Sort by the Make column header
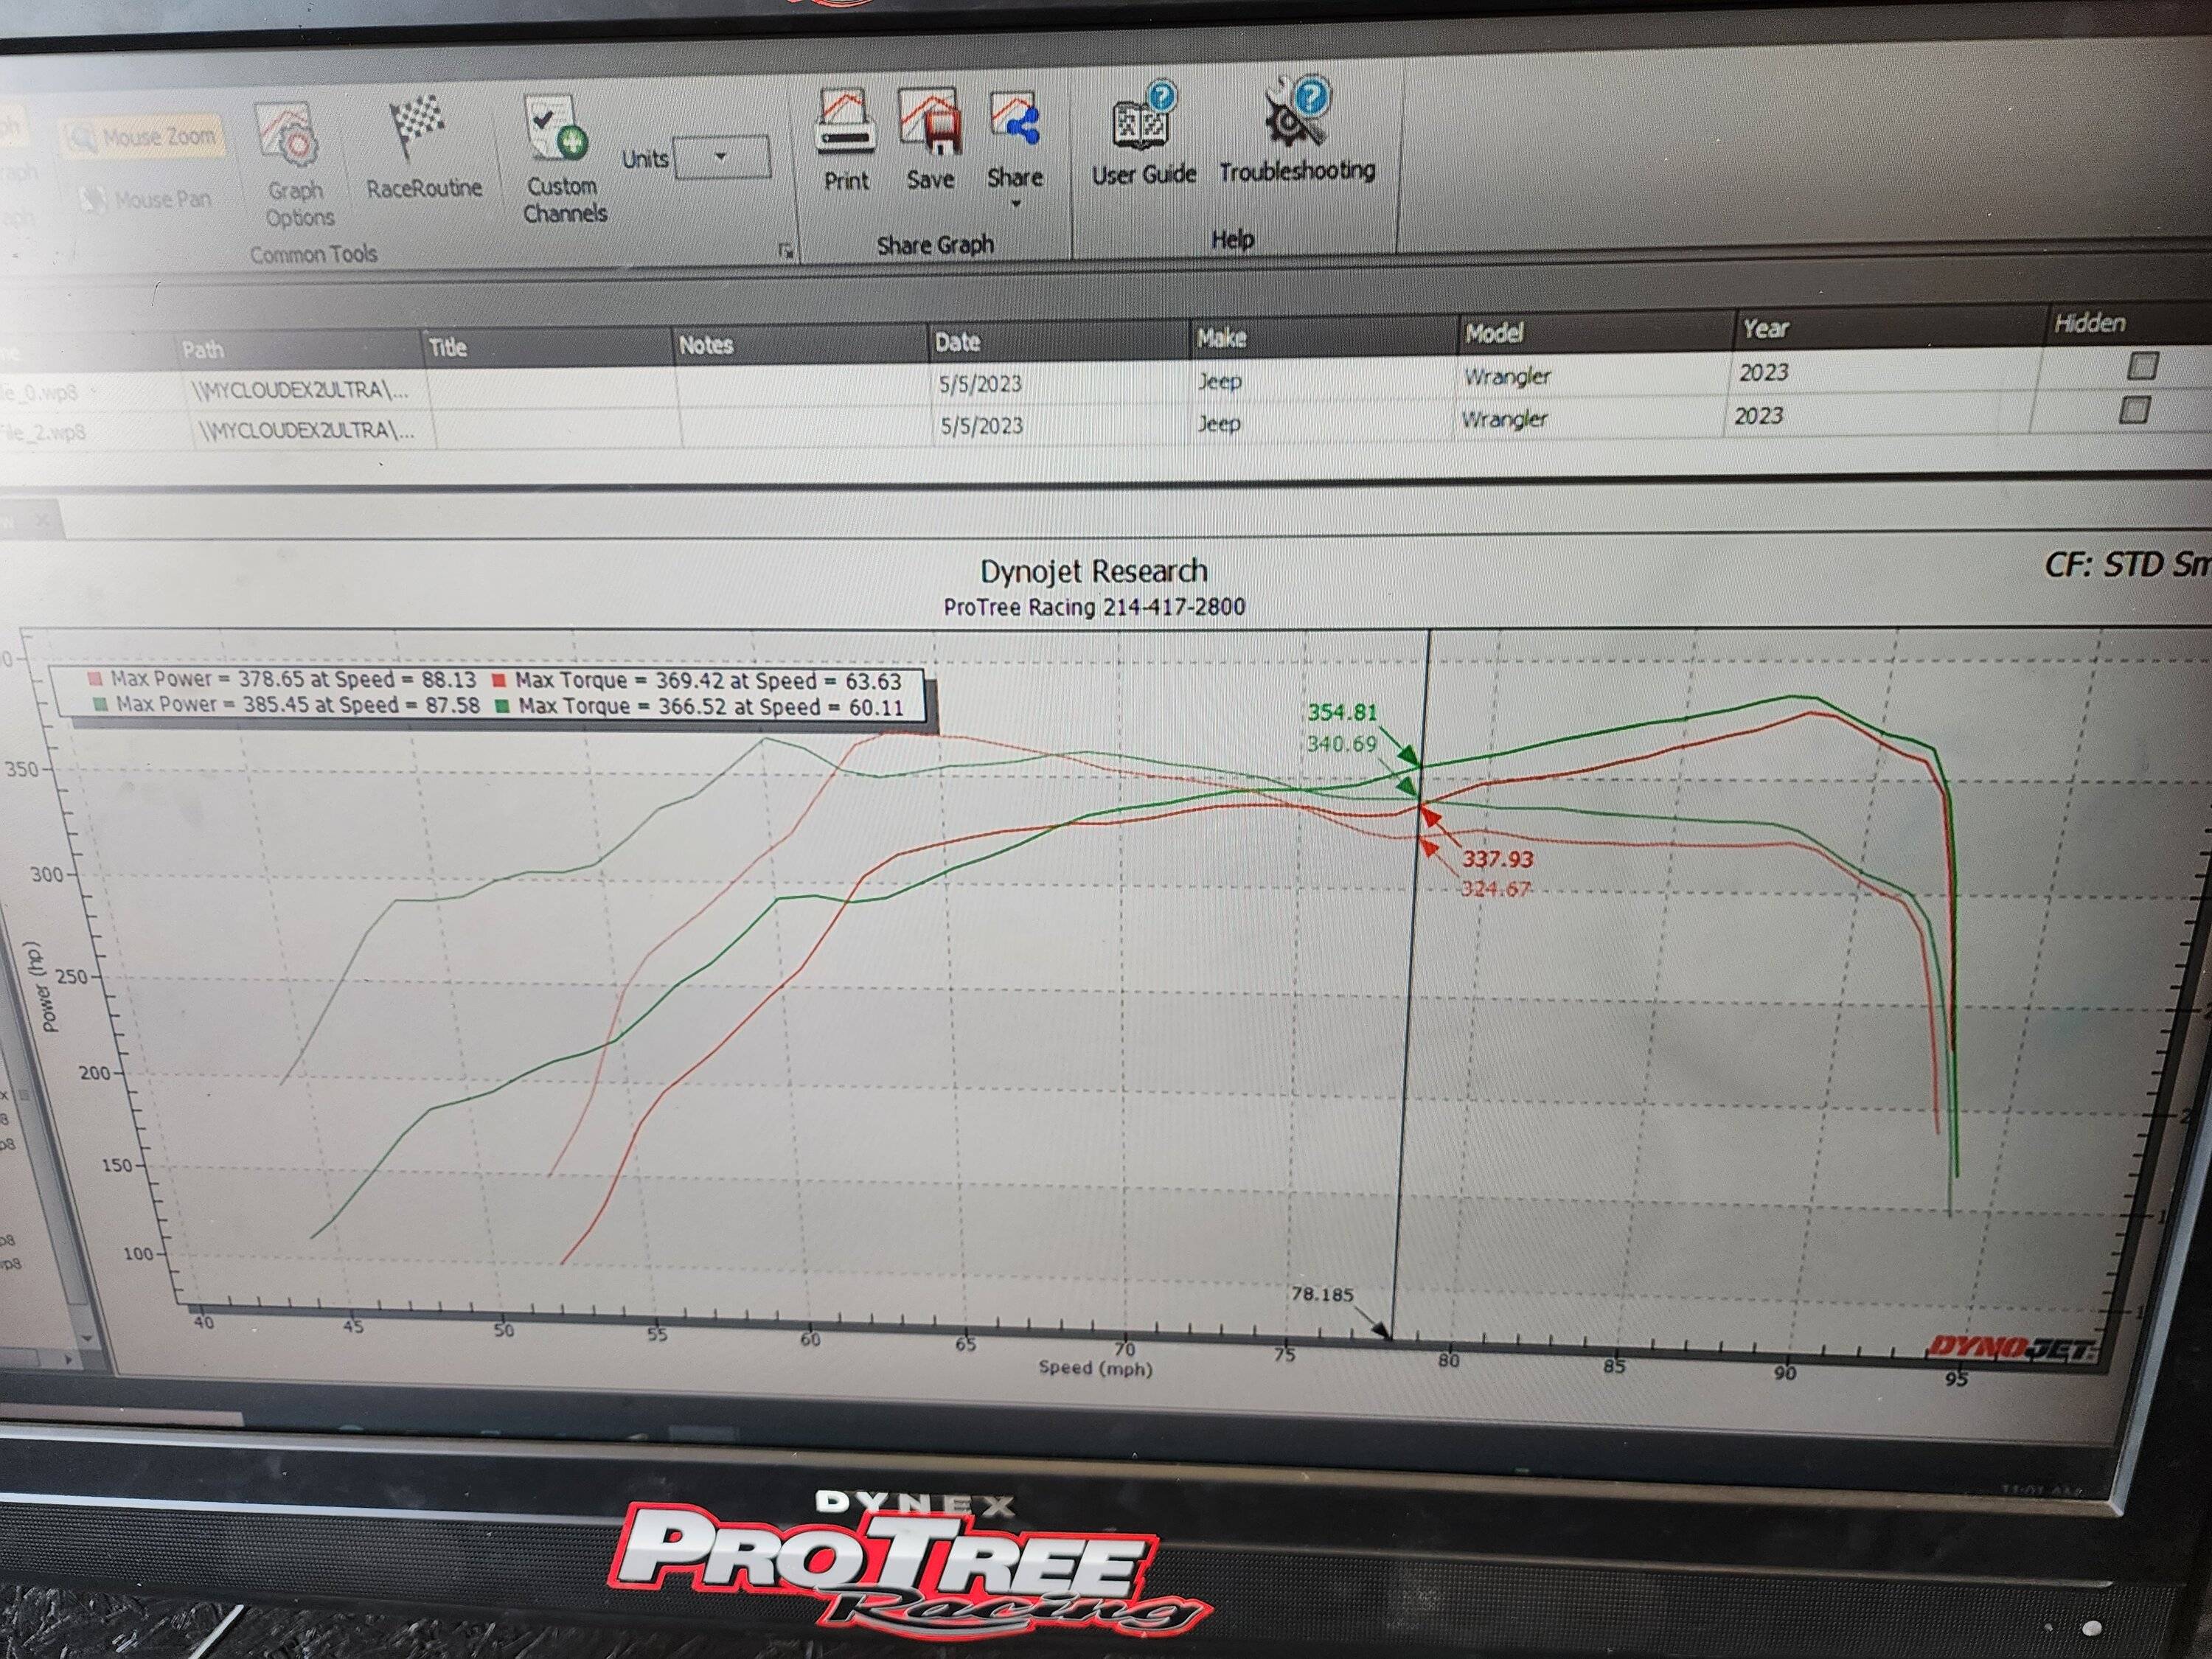Image resolution: width=2212 pixels, height=1659 pixels. pos(1221,338)
